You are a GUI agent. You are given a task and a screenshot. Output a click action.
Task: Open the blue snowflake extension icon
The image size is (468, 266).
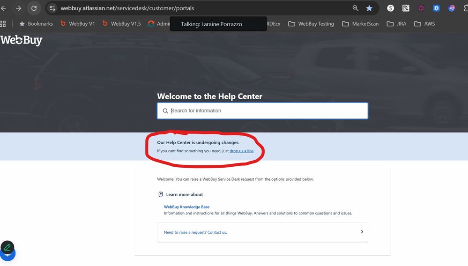point(436,8)
